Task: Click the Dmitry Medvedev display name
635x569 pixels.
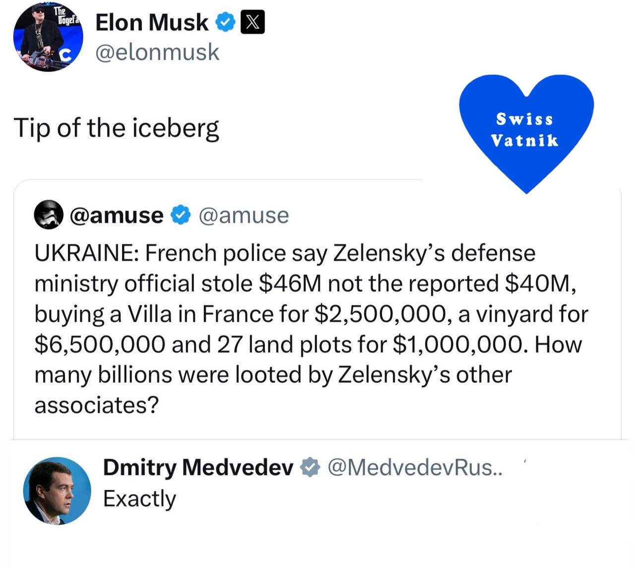Action: (x=198, y=467)
